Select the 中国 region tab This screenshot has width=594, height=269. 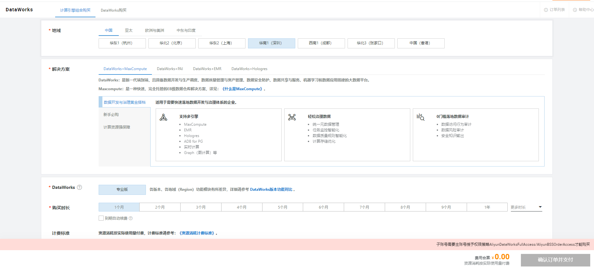(109, 30)
